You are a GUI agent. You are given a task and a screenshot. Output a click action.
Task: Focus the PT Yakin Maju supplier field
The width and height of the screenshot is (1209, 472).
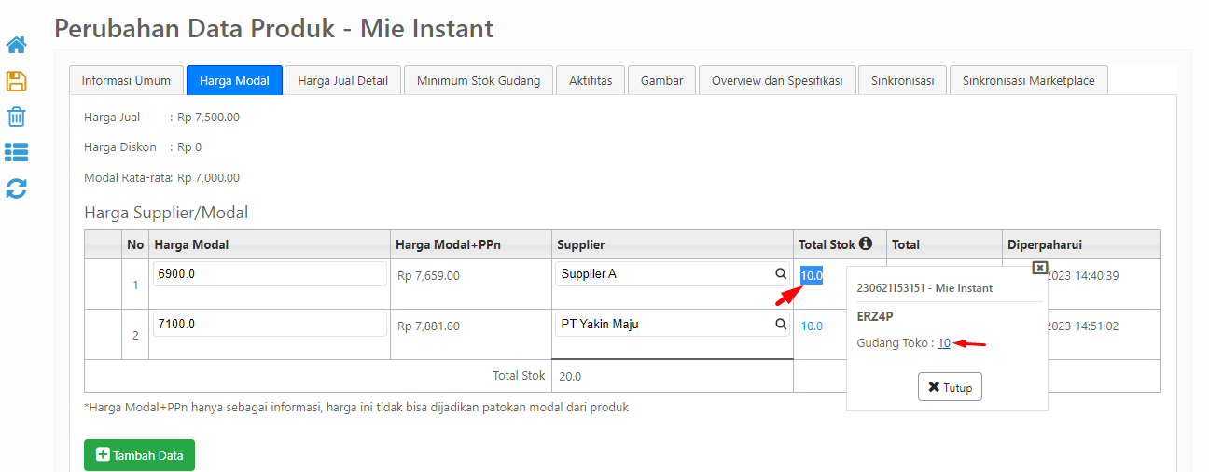coord(673,325)
